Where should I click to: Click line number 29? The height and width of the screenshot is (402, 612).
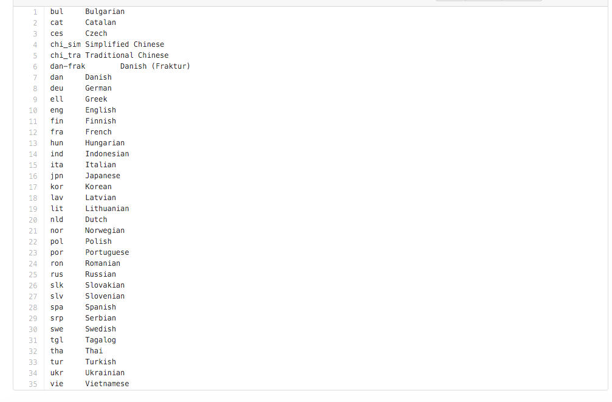pos(33,319)
